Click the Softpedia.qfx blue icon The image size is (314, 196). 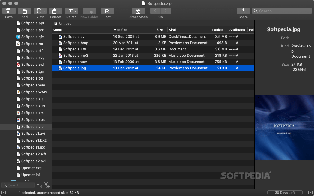18,37
